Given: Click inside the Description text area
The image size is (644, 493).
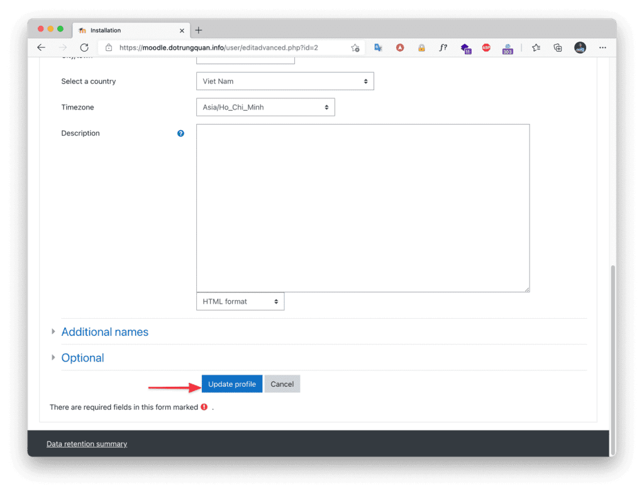Looking at the screenshot, I should pos(363,208).
